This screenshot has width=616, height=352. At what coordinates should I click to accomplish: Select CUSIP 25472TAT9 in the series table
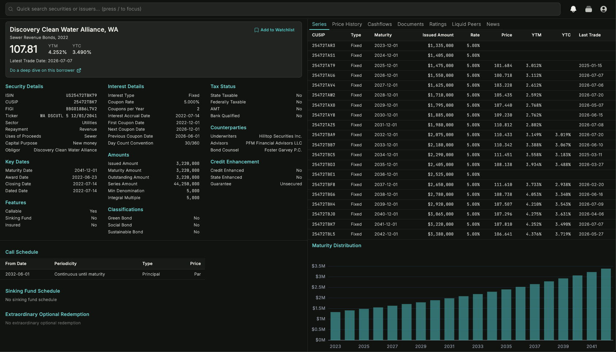point(324,66)
